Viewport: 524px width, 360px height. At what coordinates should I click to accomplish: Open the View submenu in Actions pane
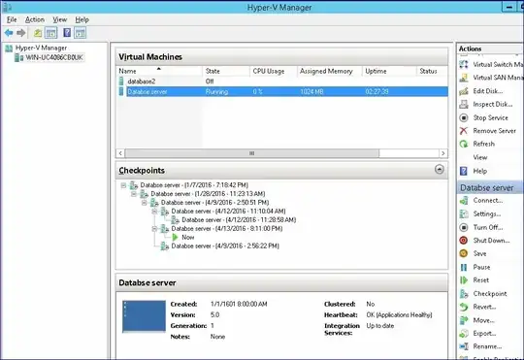point(480,157)
